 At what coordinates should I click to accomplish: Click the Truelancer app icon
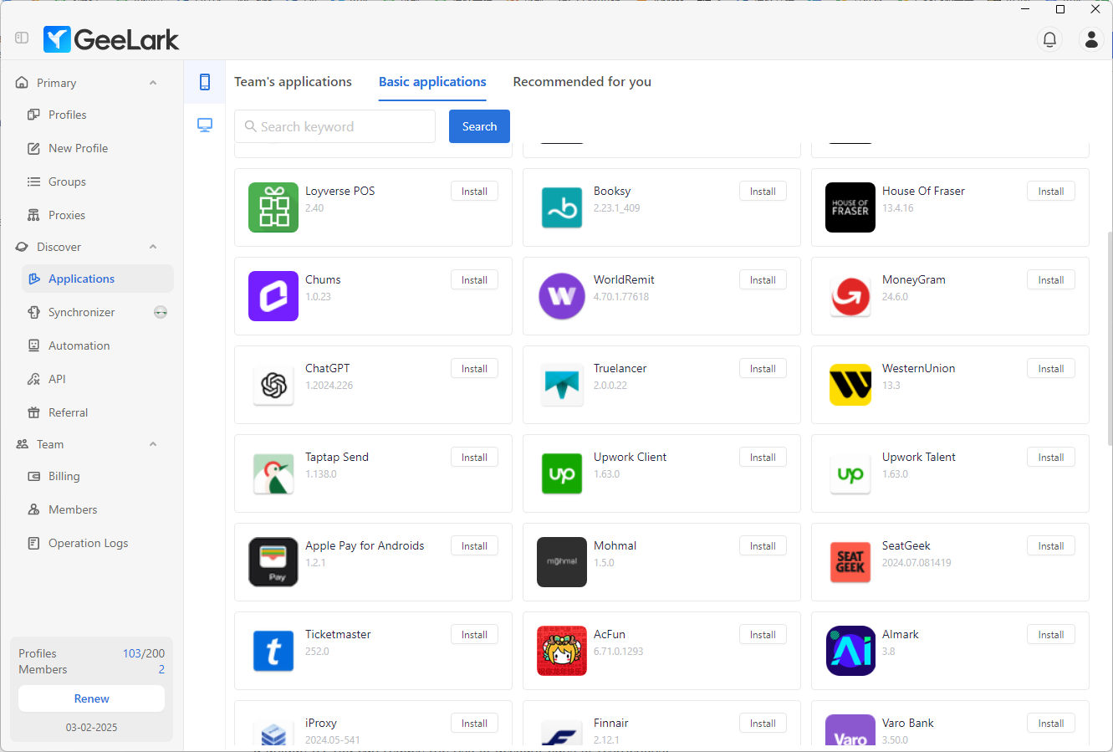tap(562, 385)
